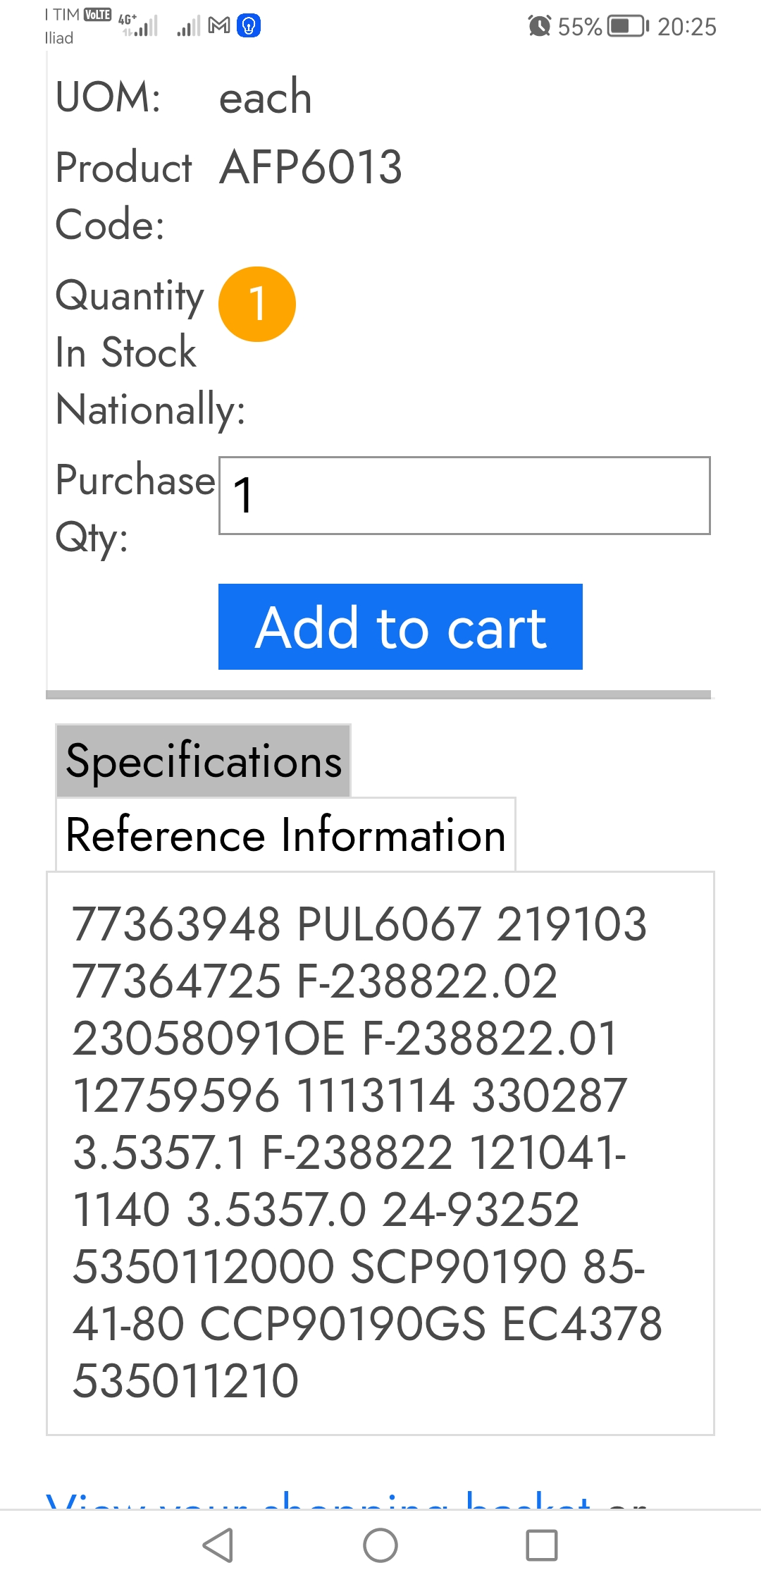Tap the alarm clock status icon

pos(540,26)
